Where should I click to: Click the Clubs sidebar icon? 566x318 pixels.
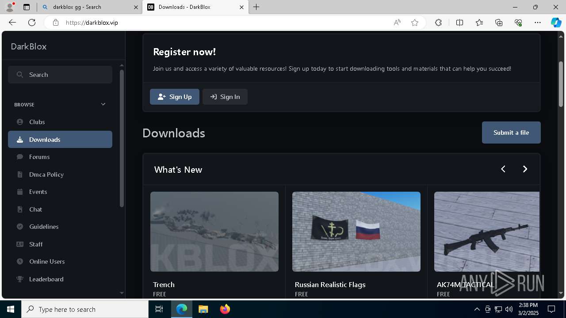pos(20,122)
